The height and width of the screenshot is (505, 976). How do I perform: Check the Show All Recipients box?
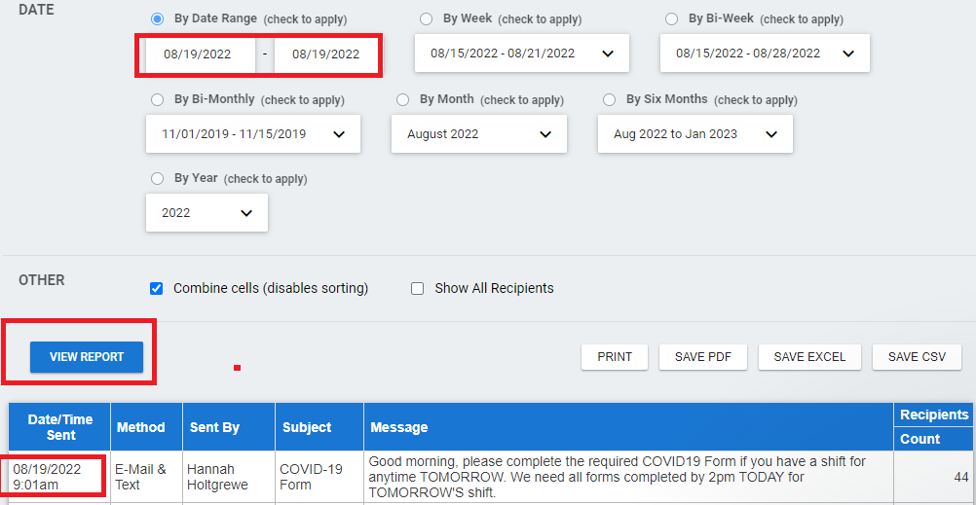coord(418,289)
